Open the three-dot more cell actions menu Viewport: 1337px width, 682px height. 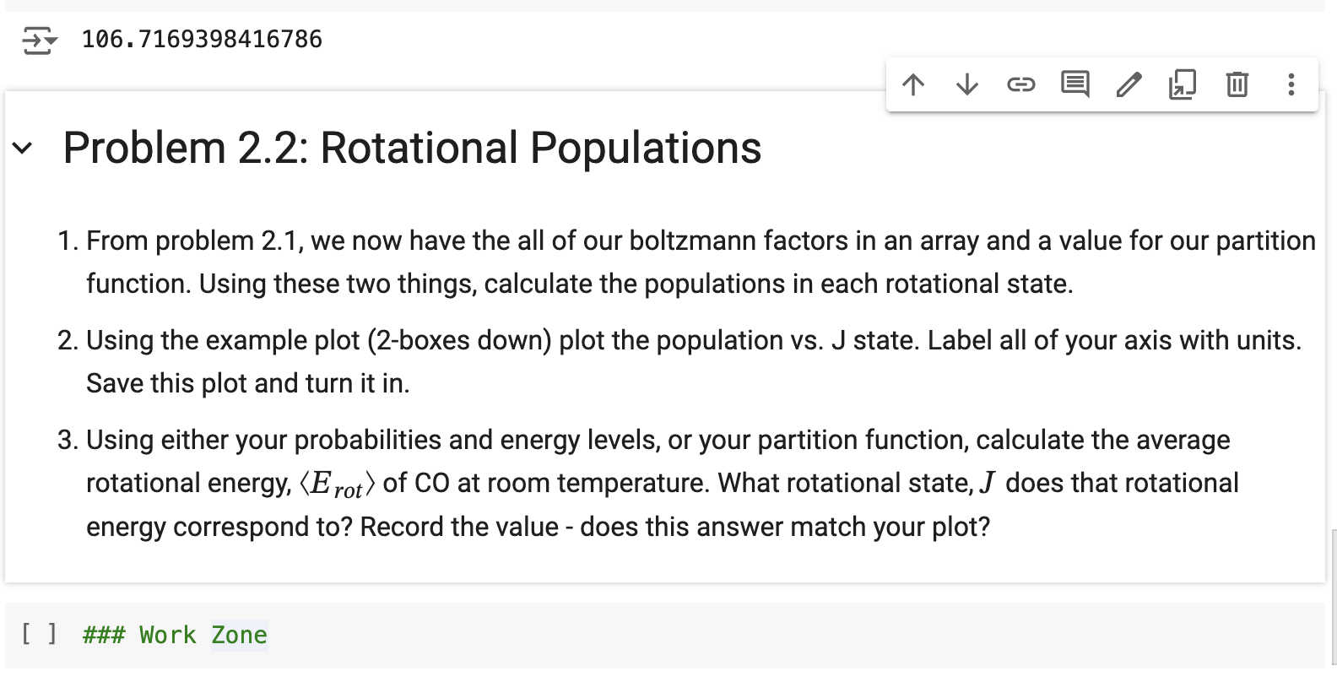1291,84
